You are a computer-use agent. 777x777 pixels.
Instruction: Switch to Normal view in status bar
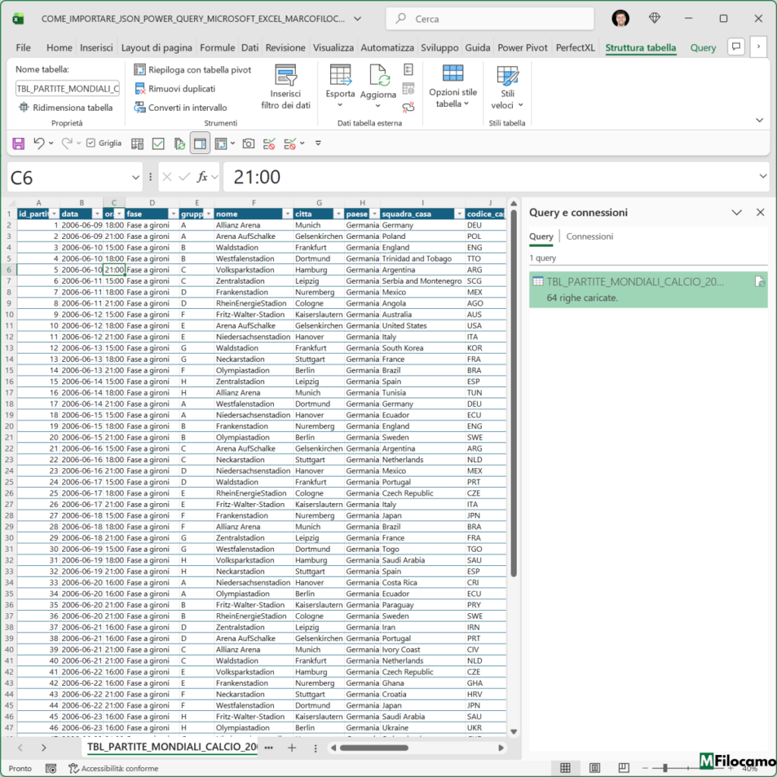565,768
